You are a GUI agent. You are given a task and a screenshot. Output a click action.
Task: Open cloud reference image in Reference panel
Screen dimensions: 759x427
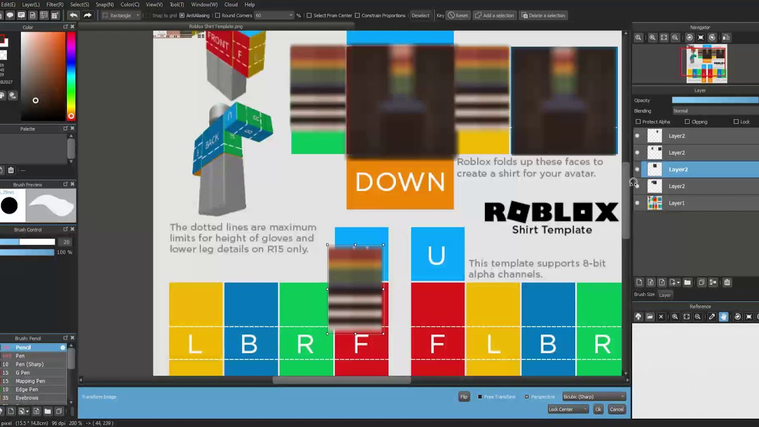[x=639, y=317]
